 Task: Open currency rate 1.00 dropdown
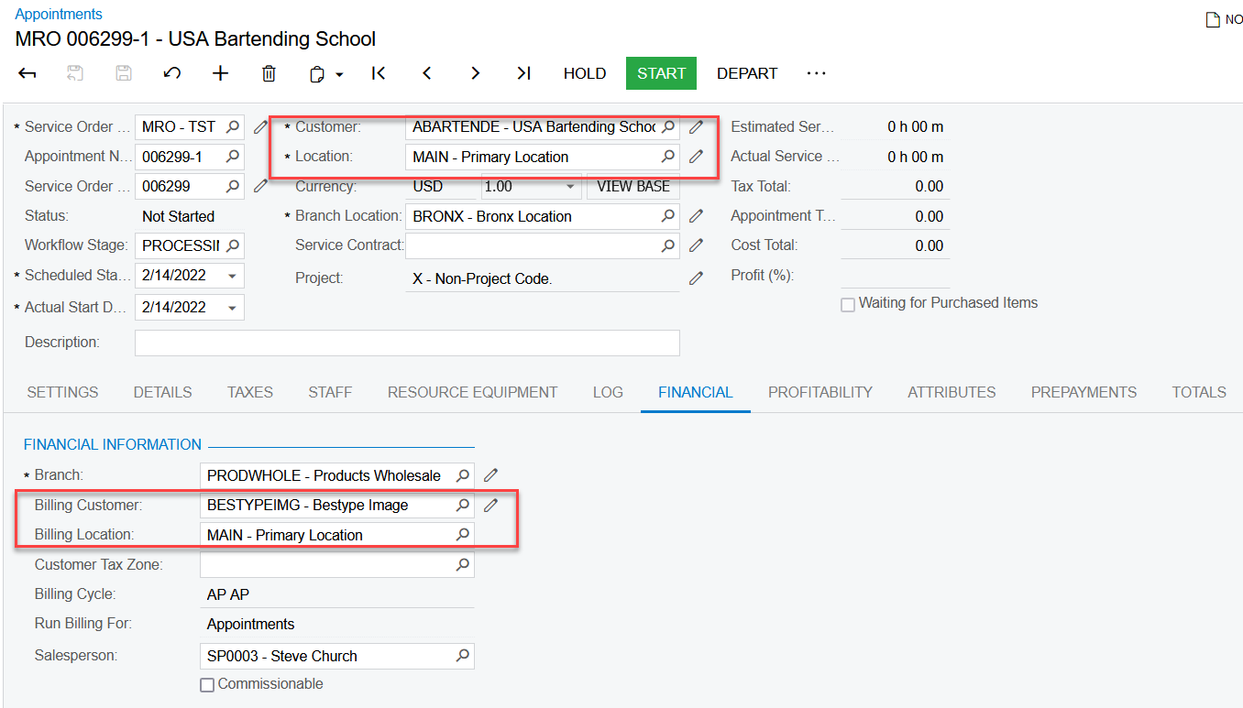(570, 187)
